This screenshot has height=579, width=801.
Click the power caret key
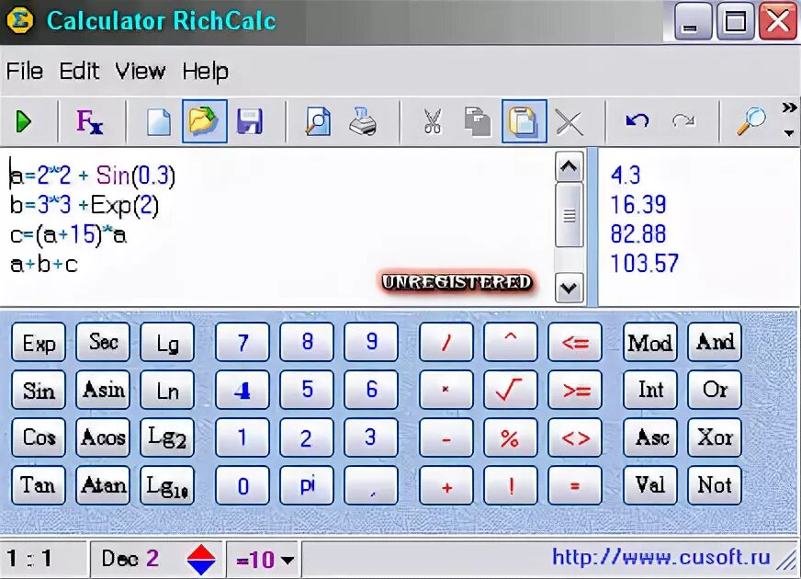(x=511, y=342)
